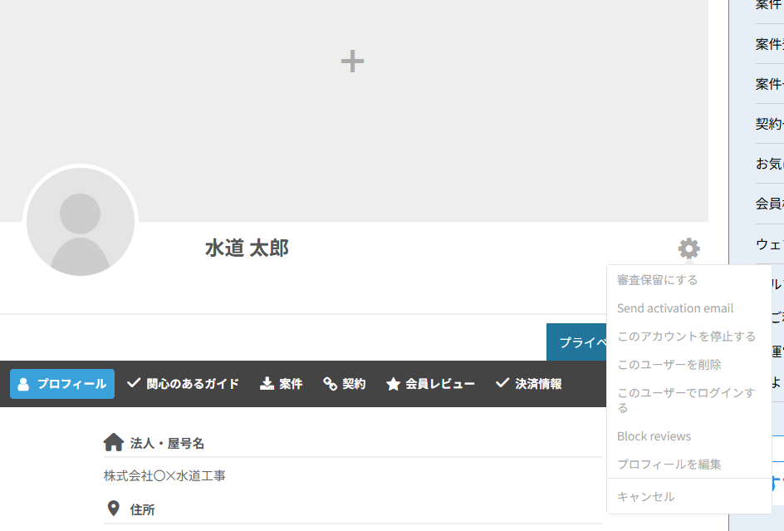Viewport: 784px width, 531px height.
Task: Click Block reviews menu item
Action: coord(654,436)
